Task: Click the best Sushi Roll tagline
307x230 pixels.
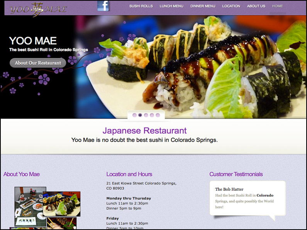Action: tap(49, 50)
